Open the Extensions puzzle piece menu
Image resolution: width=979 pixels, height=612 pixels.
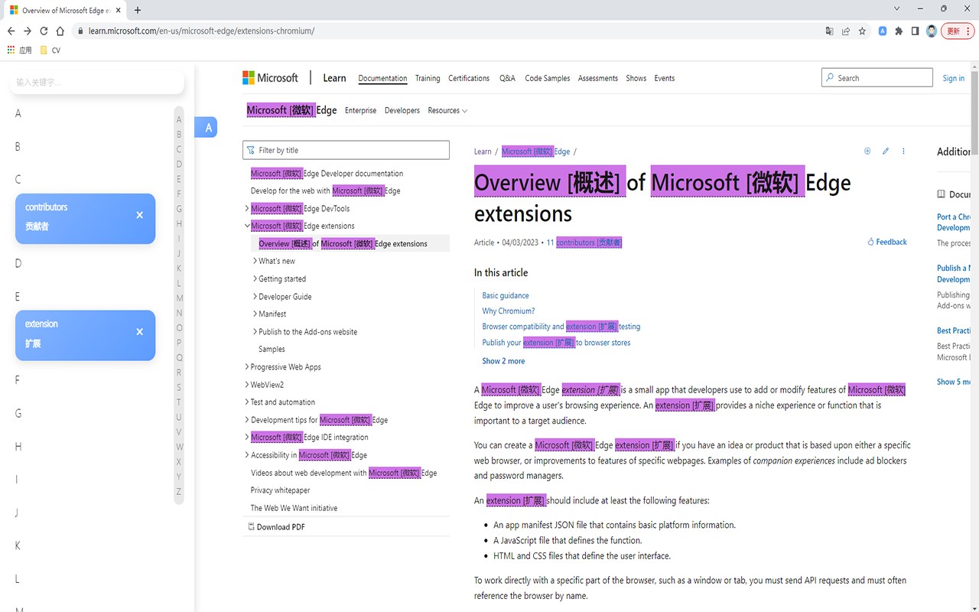point(899,31)
